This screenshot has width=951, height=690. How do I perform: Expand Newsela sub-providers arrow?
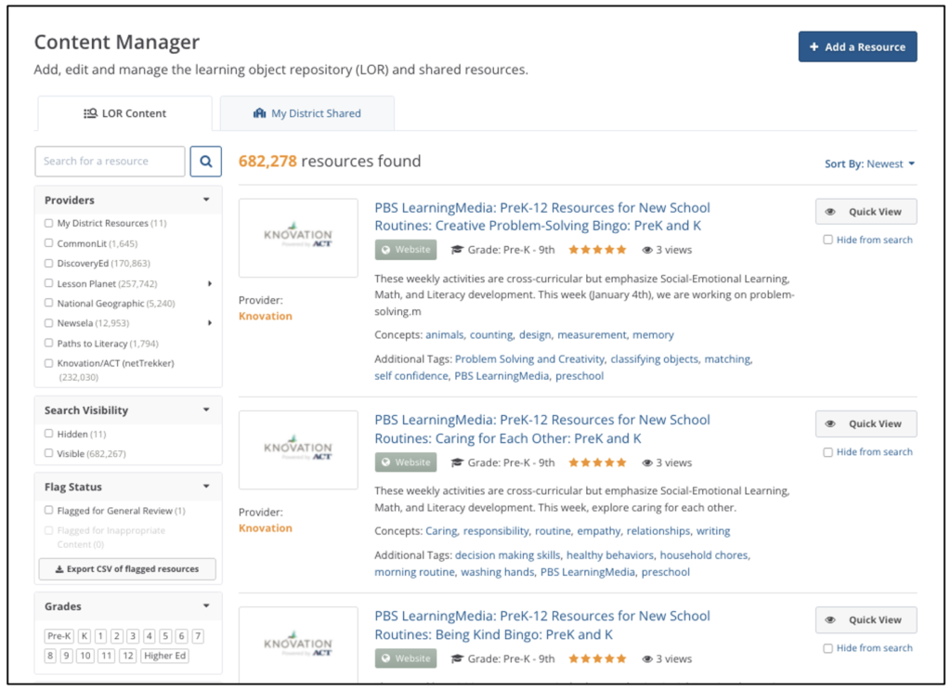(x=210, y=323)
